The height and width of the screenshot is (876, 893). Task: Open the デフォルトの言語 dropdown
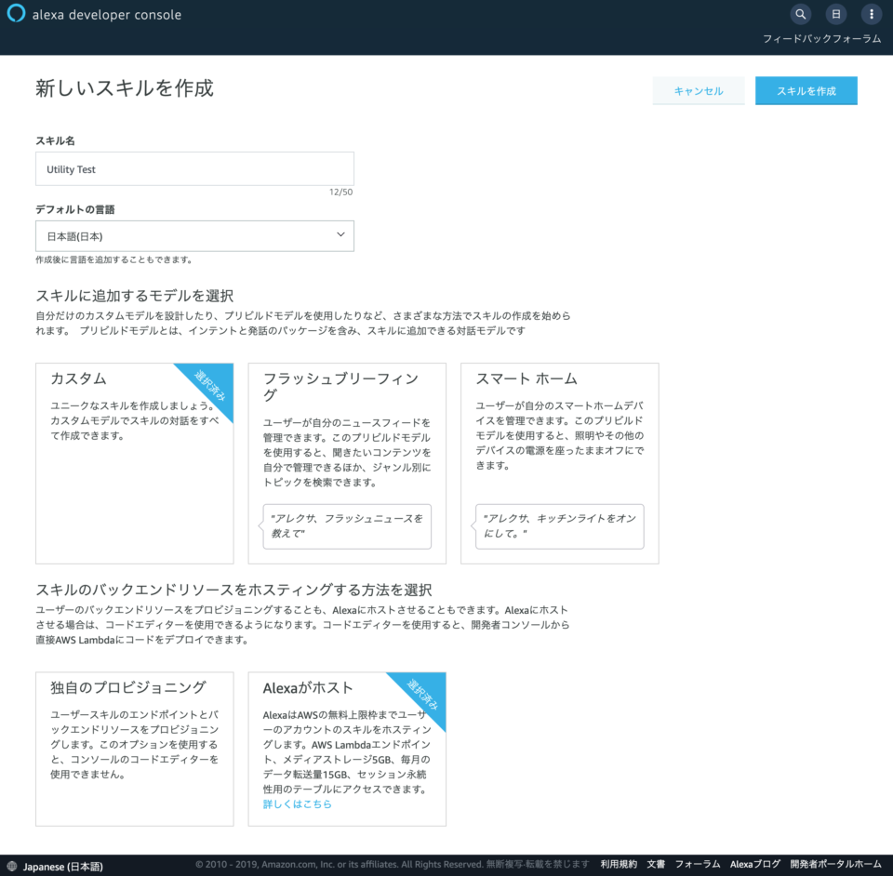pos(194,235)
